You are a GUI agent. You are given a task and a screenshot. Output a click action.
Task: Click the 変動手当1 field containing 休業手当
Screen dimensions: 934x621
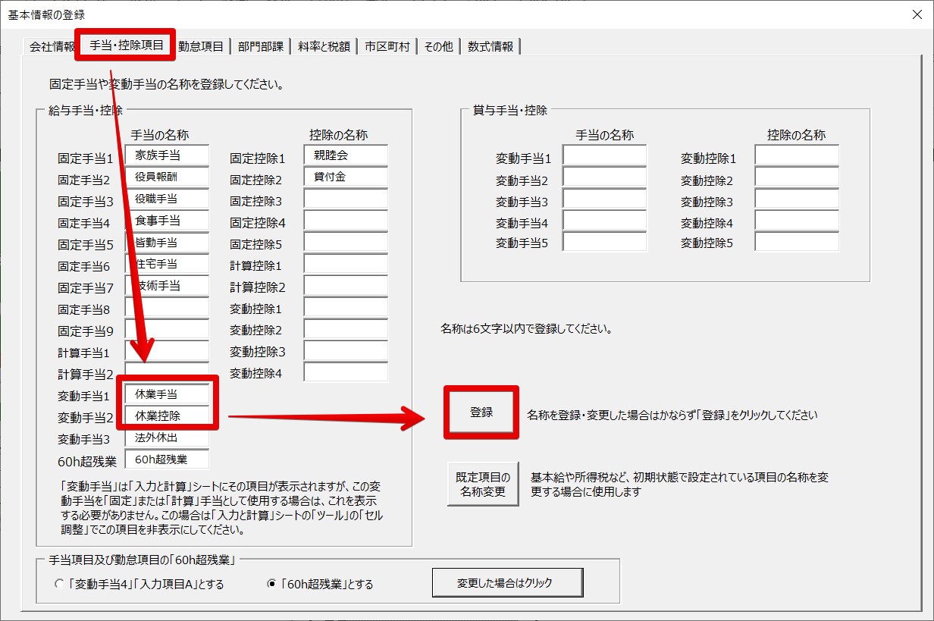click(167, 394)
